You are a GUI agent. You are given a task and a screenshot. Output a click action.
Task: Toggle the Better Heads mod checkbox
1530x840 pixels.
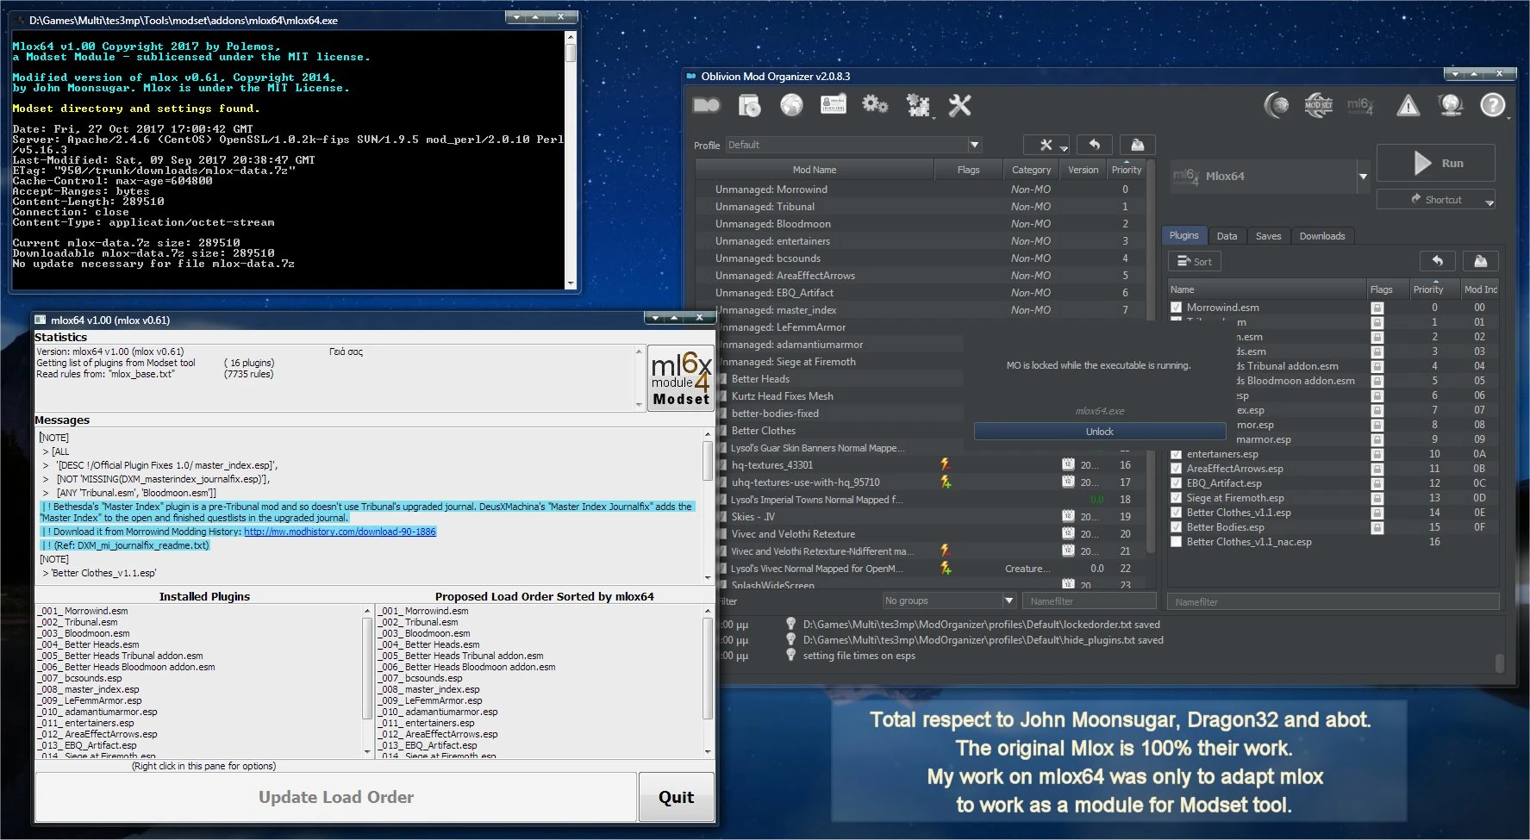tap(722, 379)
